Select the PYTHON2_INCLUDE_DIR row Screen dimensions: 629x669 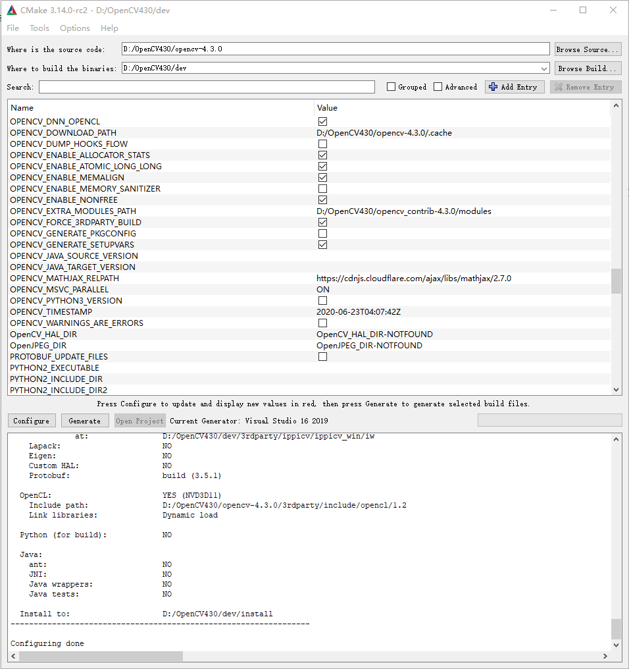309,379
